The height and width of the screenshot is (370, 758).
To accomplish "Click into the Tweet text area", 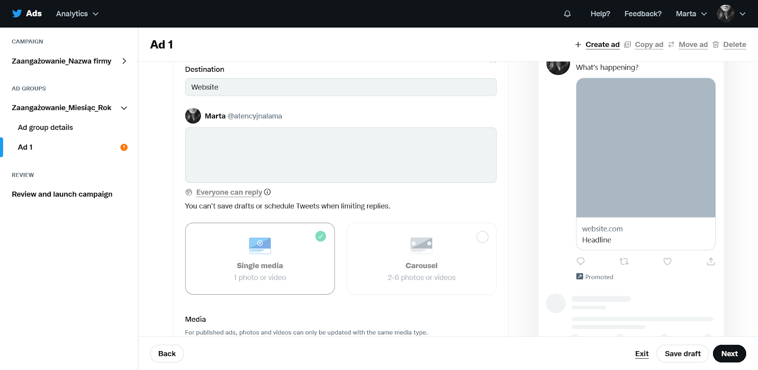I will [x=341, y=155].
